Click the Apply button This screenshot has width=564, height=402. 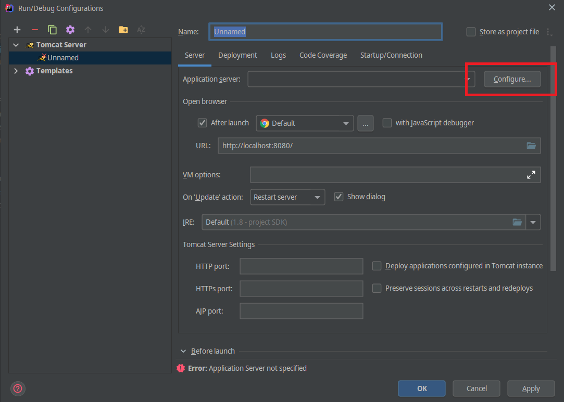click(531, 388)
